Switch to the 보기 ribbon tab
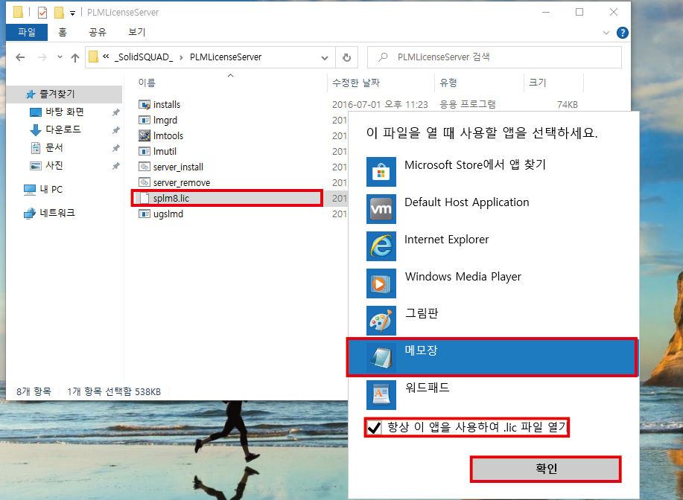Screen dimensions: 683x500 coord(137,32)
